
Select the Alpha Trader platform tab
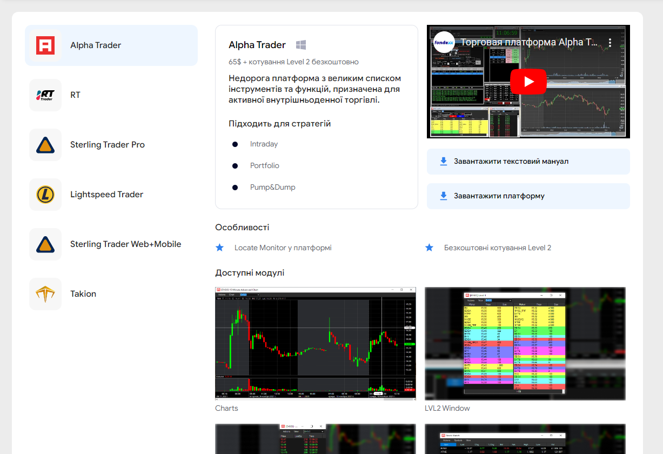[x=111, y=45]
